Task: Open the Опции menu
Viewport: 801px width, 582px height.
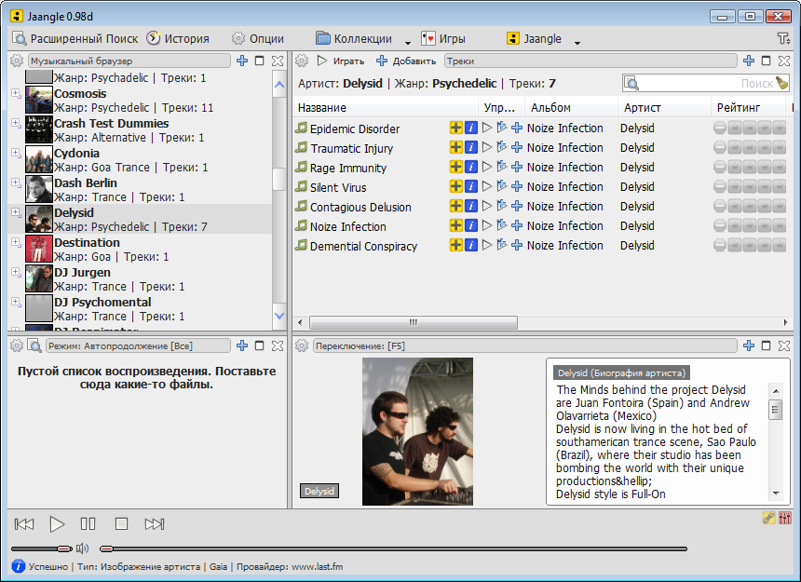Action: click(257, 39)
